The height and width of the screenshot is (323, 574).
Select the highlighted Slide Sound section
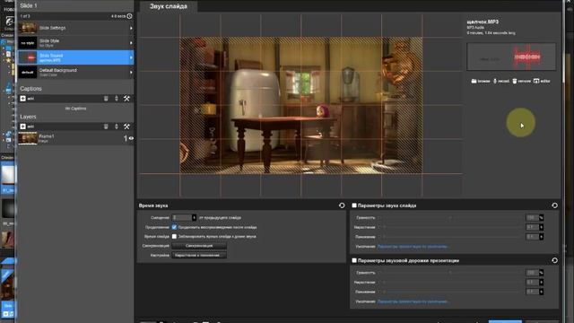pos(75,57)
